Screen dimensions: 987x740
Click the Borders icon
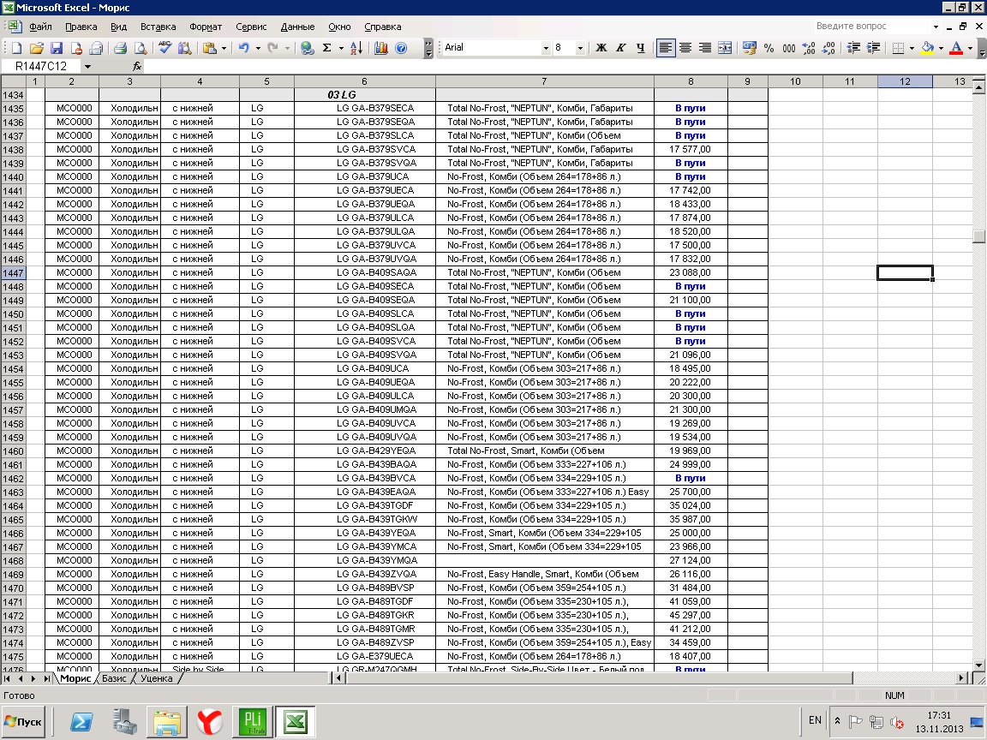(899, 48)
